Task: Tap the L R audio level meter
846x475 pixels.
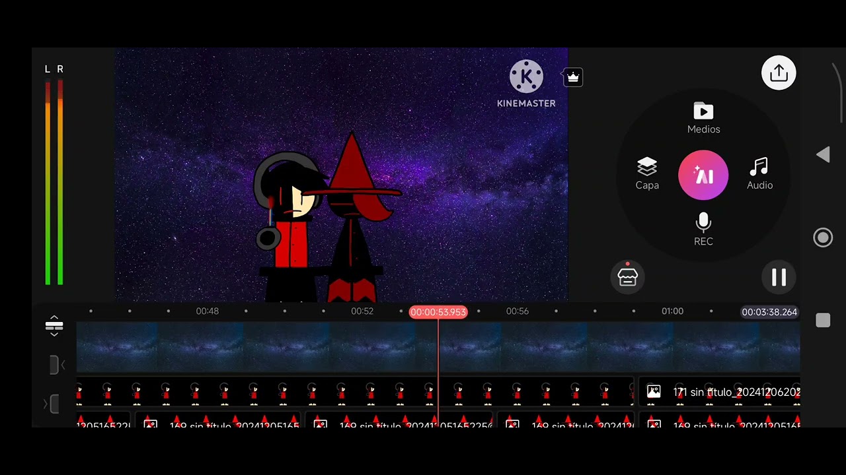Action: pyautogui.click(x=54, y=176)
